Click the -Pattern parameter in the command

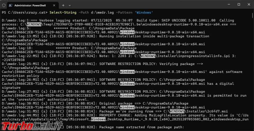[124, 12]
